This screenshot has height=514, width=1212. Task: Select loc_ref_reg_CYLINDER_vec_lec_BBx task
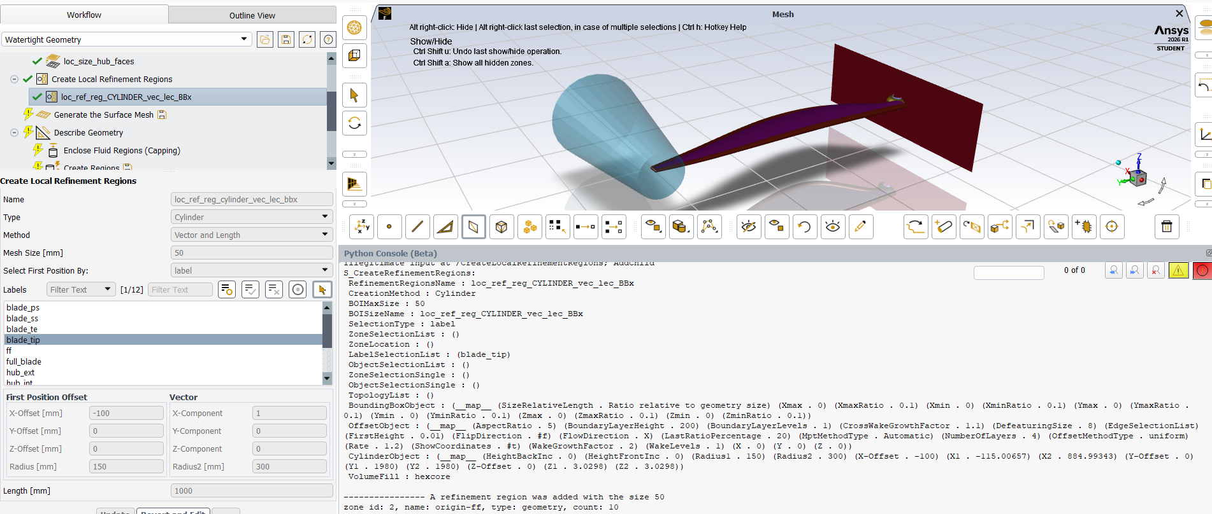(126, 97)
